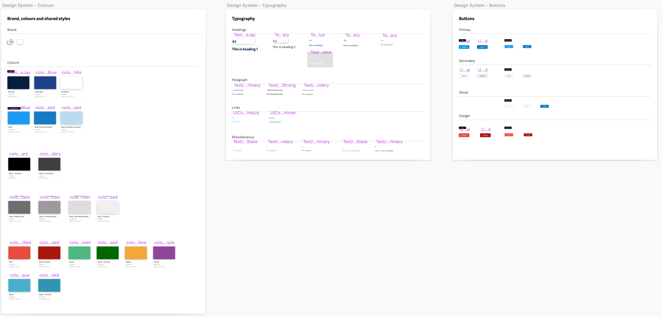
Task: Click the large primary Apply button
Action: pos(464,47)
